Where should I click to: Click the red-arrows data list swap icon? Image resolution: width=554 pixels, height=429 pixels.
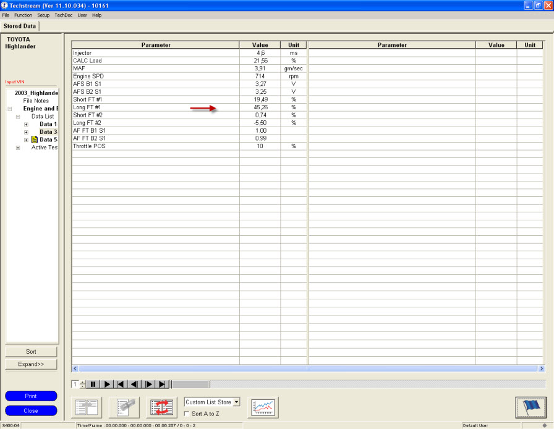(x=162, y=407)
